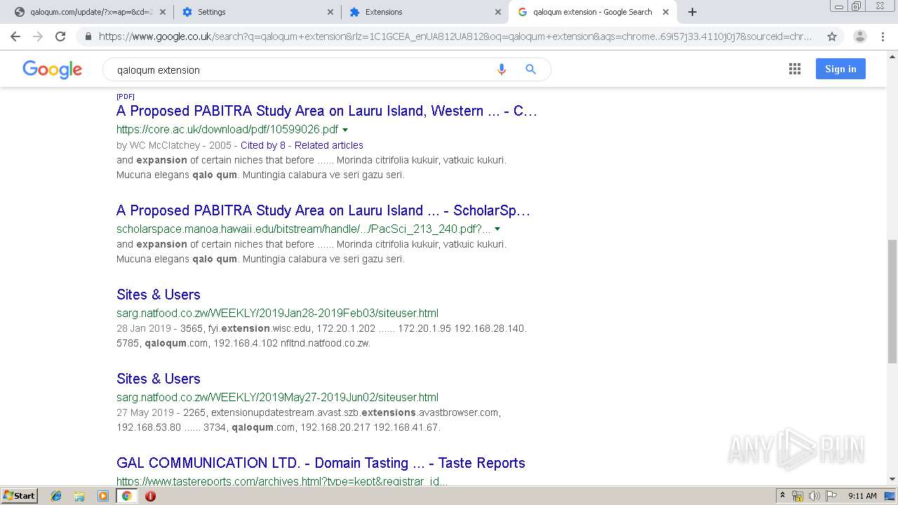Image resolution: width=898 pixels, height=505 pixels.
Task: Open PABITRA Study Area ScholarSpace result
Action: click(x=323, y=210)
